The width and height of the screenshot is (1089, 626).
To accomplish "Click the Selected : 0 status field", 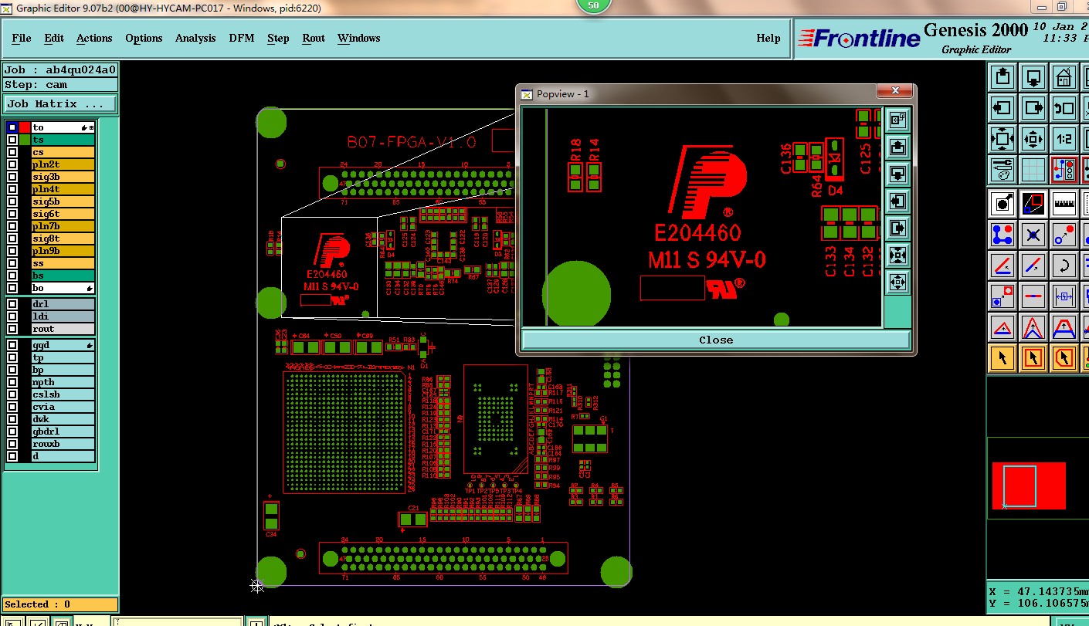I will pos(60,604).
